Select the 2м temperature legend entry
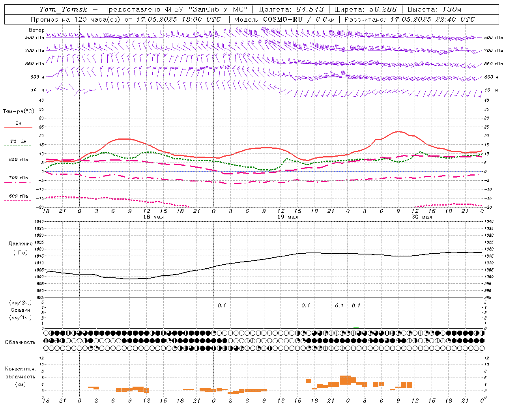 pos(18,123)
